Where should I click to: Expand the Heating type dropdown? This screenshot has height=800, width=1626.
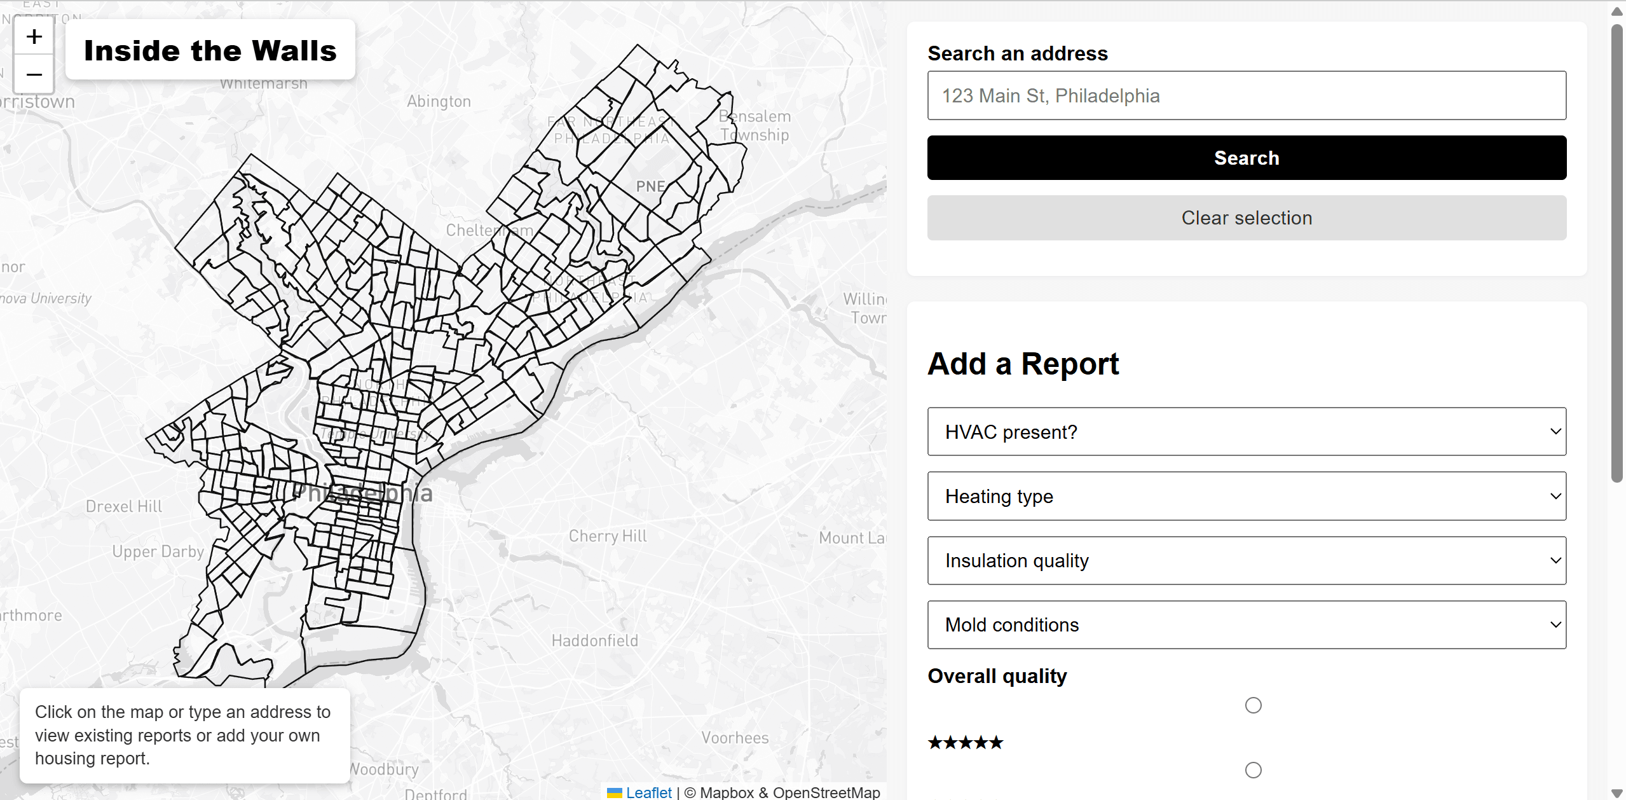pyautogui.click(x=1246, y=496)
